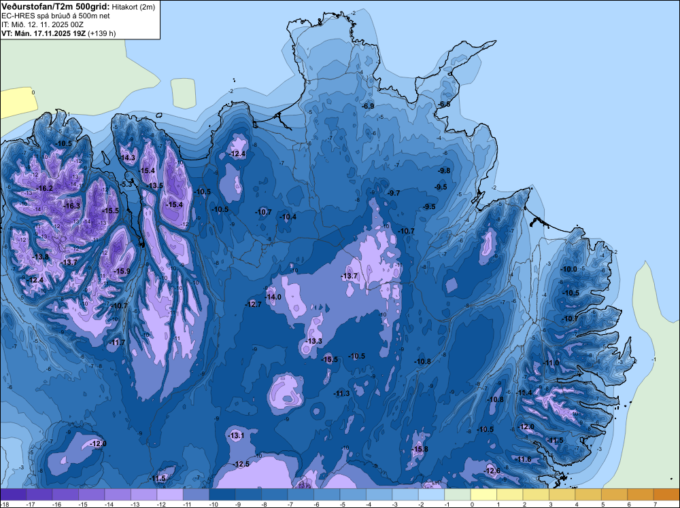The height and width of the screenshot is (508, 680).
Task: Click the -15.9 temperature value on the map
Action: pyautogui.click(x=122, y=271)
